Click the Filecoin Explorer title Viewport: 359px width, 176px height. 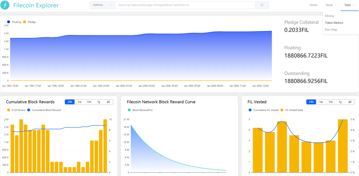coord(36,5)
